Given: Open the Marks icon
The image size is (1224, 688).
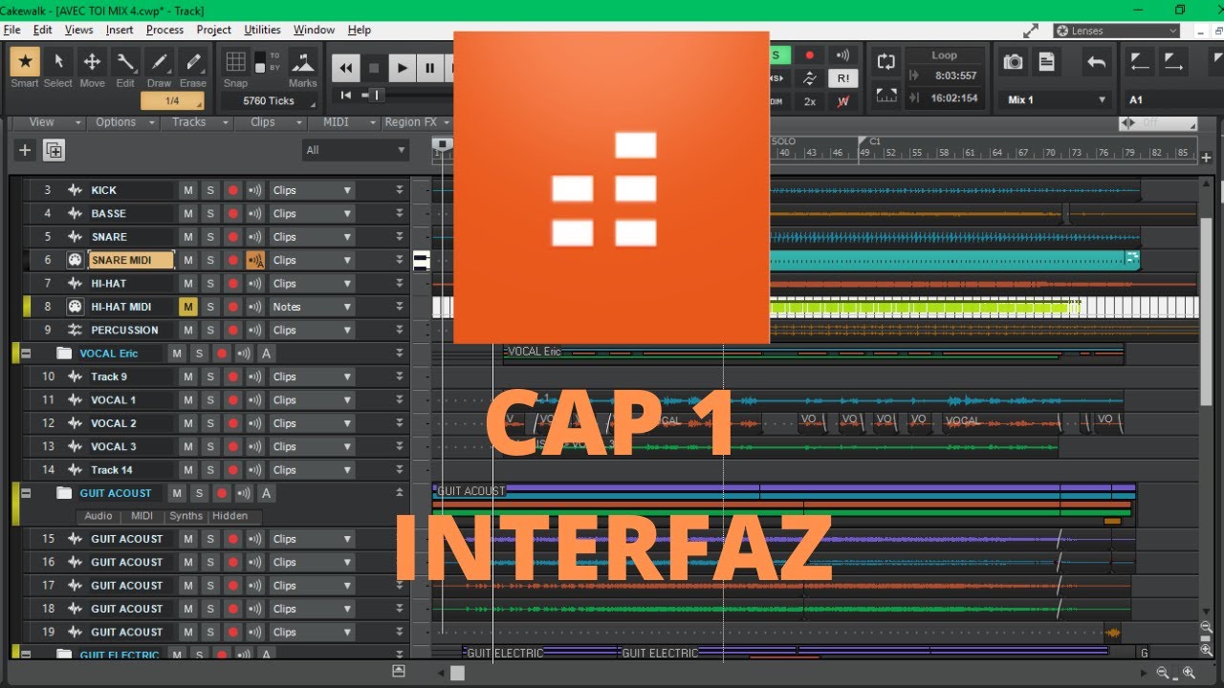Looking at the screenshot, I should point(303,62).
